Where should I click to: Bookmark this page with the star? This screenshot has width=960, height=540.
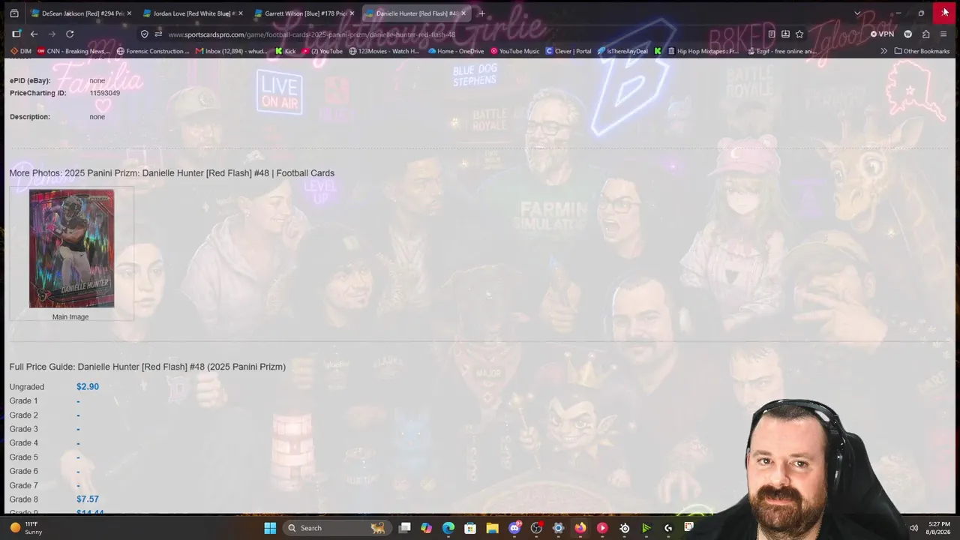(x=799, y=34)
